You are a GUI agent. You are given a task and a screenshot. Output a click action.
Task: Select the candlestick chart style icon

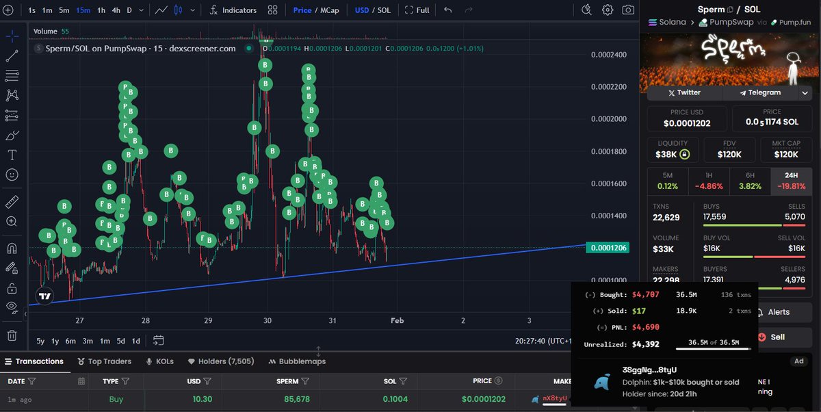pyautogui.click(x=179, y=10)
